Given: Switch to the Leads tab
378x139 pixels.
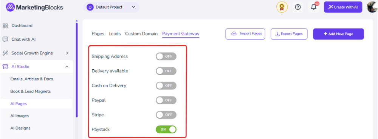Looking at the screenshot, I should (115, 34).
